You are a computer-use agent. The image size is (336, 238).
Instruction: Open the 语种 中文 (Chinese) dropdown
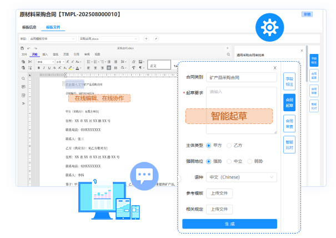[x=241, y=177]
